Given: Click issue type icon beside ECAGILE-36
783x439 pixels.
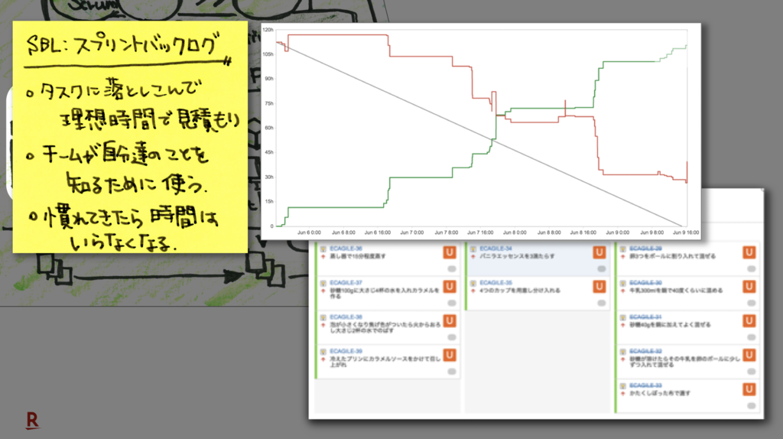Looking at the screenshot, I should point(323,249).
